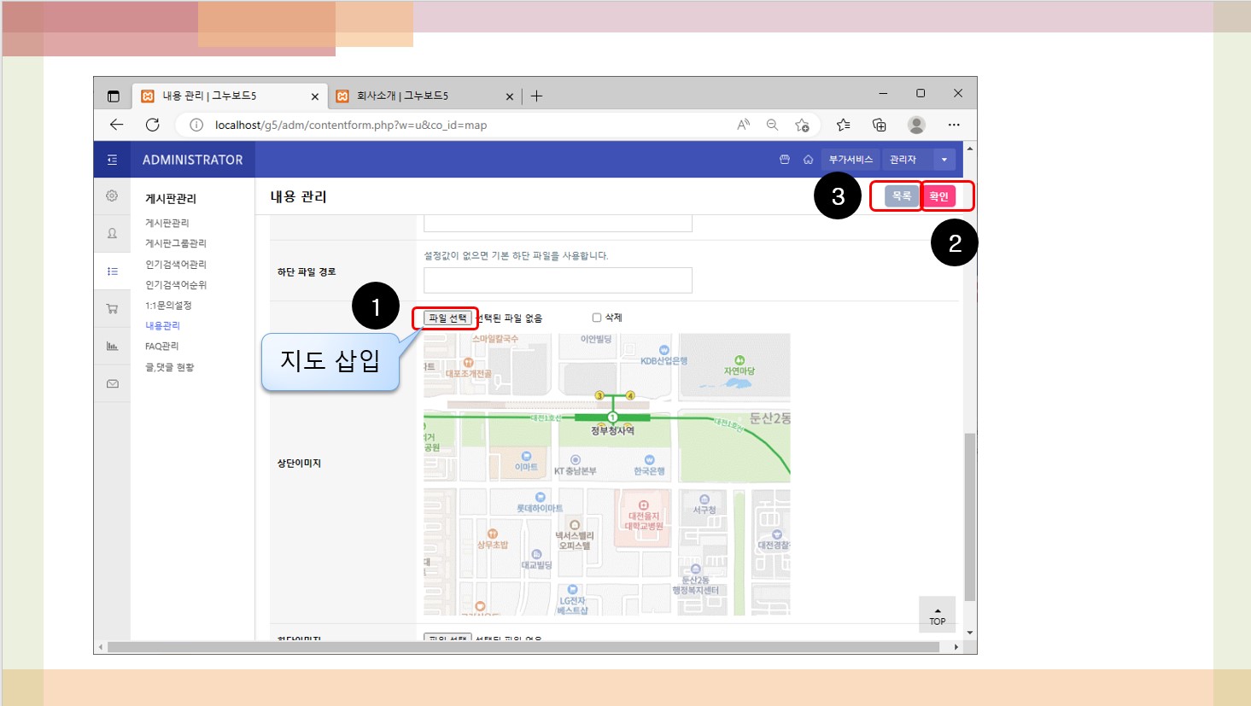Toggle the admin sidebar menu icon

(112, 160)
